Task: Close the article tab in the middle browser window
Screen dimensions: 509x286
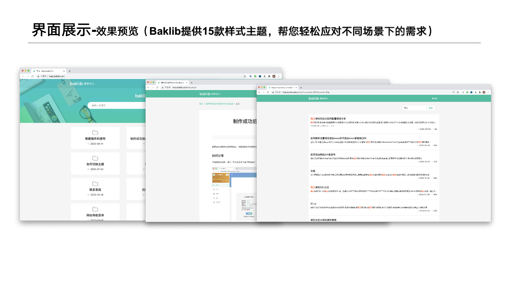Action: coord(186,83)
